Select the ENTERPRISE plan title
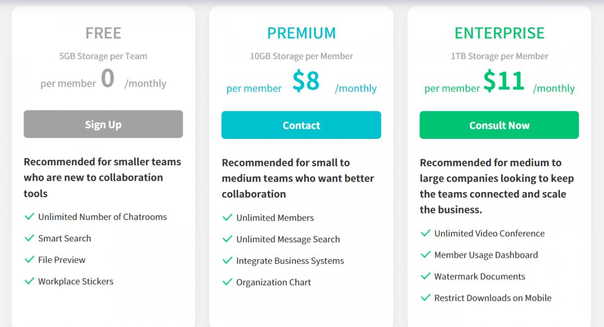The image size is (604, 327). tap(499, 33)
